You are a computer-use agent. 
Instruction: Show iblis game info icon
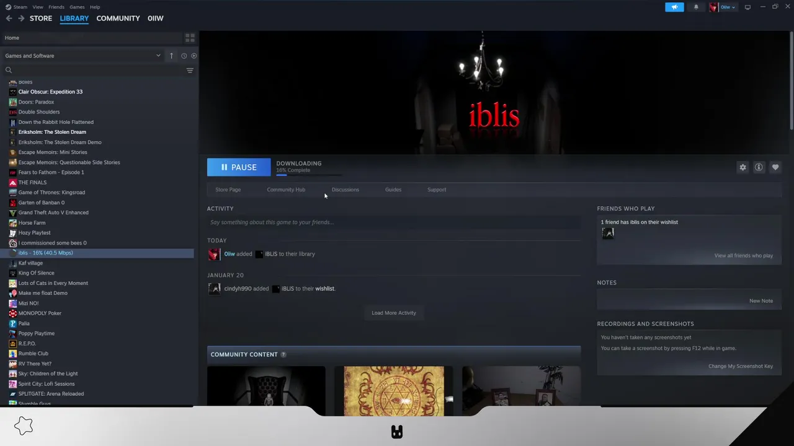click(759, 167)
